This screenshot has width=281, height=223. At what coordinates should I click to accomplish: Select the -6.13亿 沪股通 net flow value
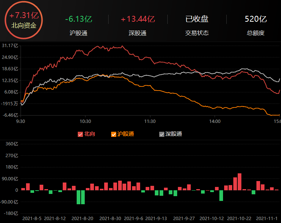[78, 19]
